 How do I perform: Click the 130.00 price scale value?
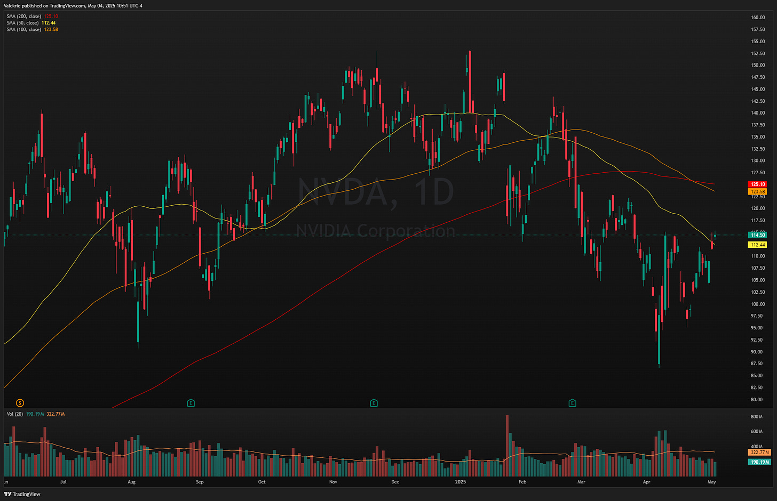tap(758, 161)
